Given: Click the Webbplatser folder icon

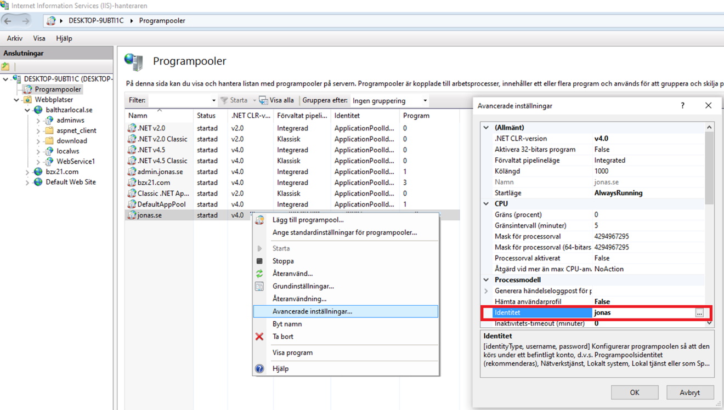Looking at the screenshot, I should click(27, 100).
